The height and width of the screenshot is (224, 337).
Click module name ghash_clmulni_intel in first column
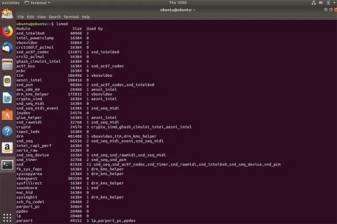pos(38,62)
